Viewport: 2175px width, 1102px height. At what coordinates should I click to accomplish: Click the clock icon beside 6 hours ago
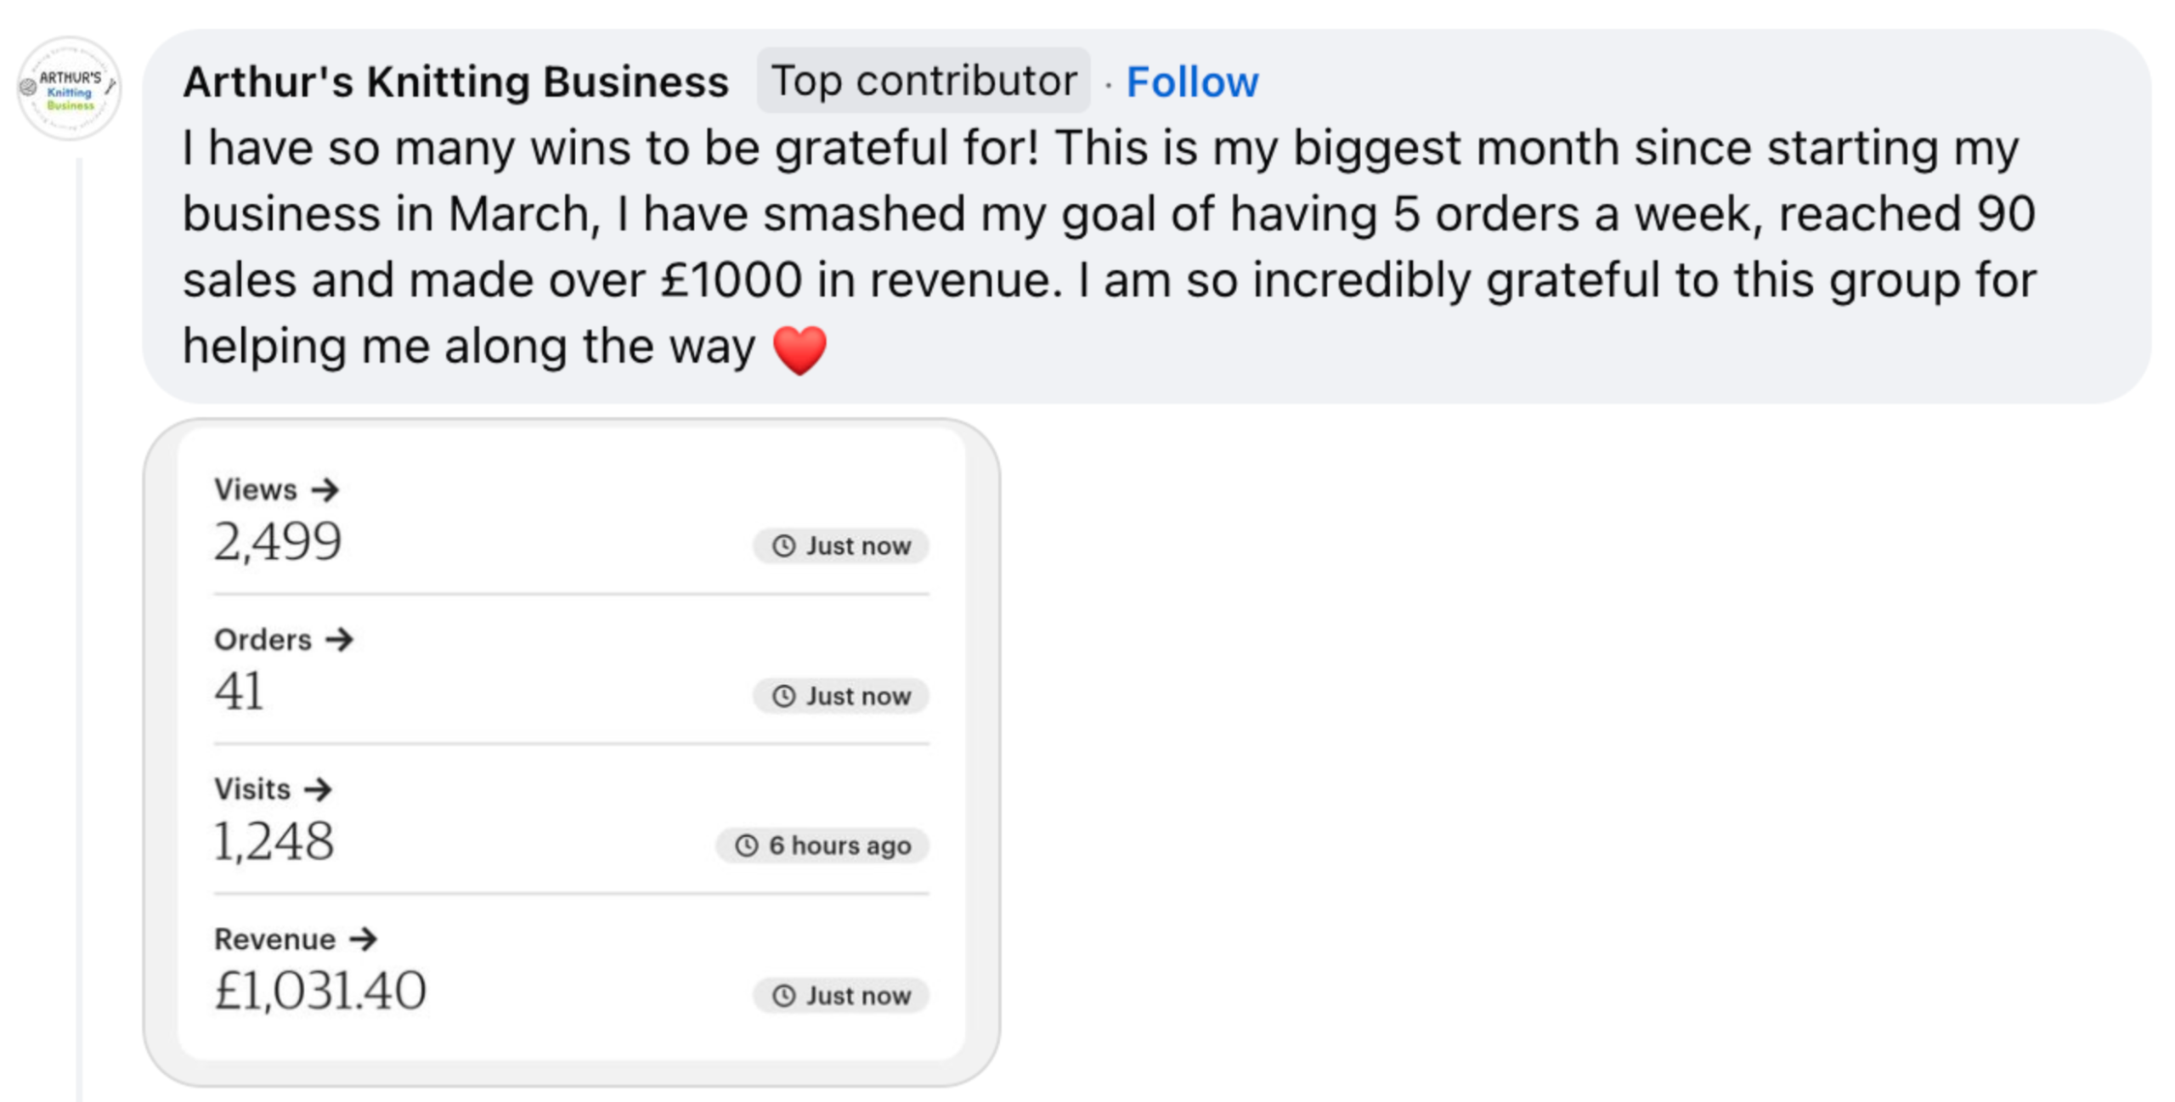tap(746, 845)
